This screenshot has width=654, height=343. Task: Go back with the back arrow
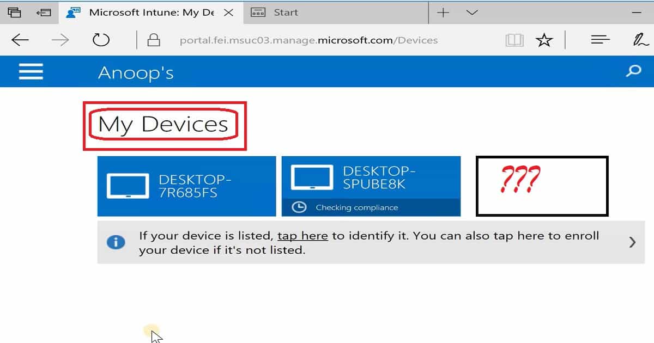click(x=20, y=40)
